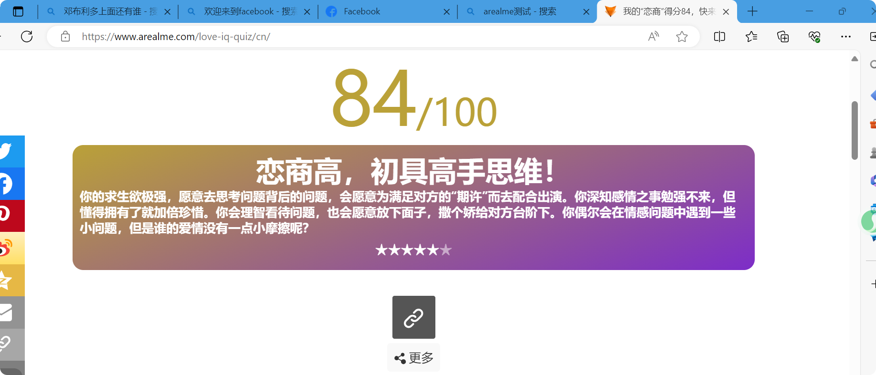Click the large copy link button

pyautogui.click(x=413, y=317)
